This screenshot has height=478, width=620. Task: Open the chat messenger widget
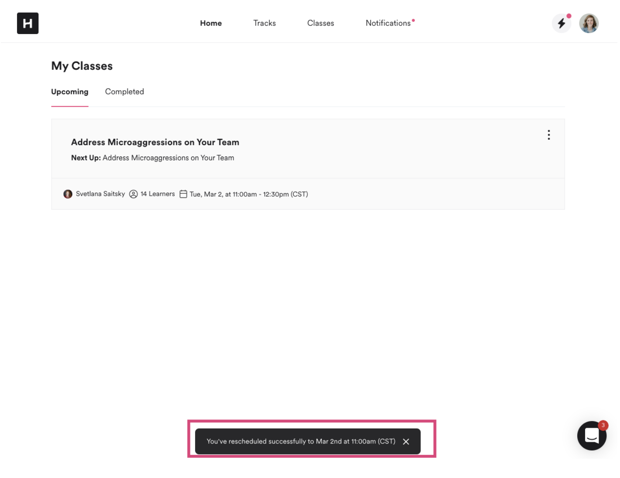pos(592,435)
